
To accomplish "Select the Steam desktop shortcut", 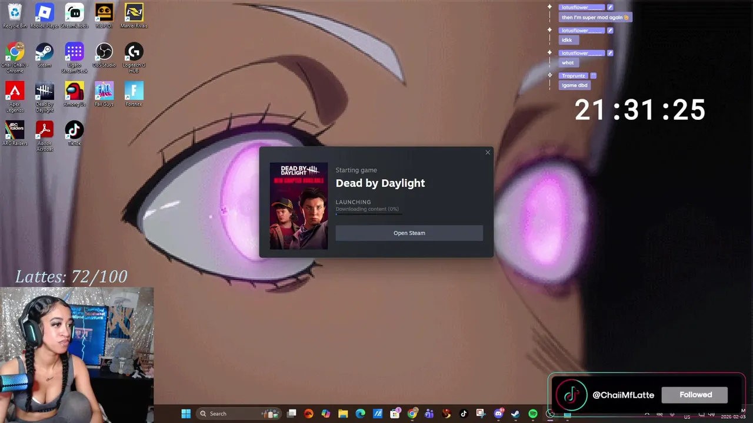I will coord(45,55).
